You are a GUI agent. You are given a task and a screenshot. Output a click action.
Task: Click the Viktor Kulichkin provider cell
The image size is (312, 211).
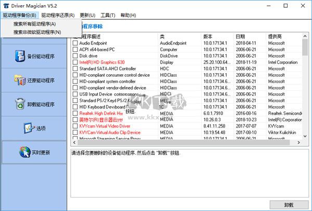[282, 132]
